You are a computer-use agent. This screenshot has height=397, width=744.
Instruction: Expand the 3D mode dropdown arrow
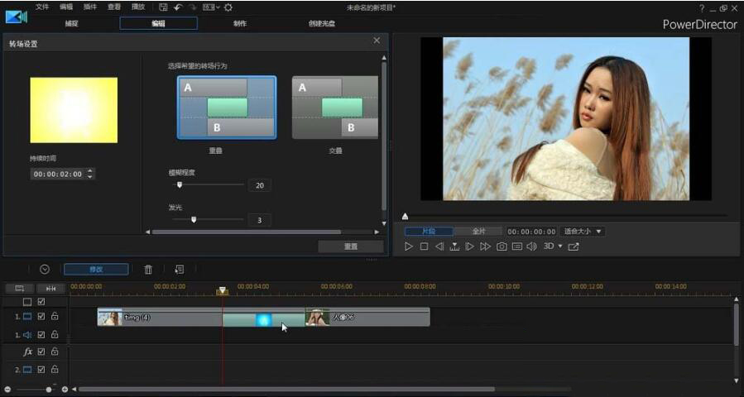coord(560,246)
